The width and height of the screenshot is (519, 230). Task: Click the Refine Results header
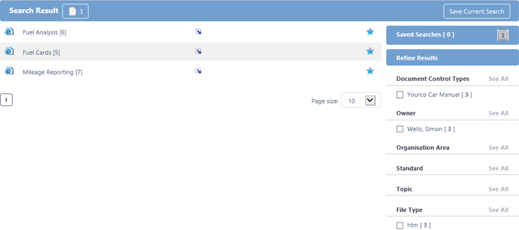coord(452,57)
